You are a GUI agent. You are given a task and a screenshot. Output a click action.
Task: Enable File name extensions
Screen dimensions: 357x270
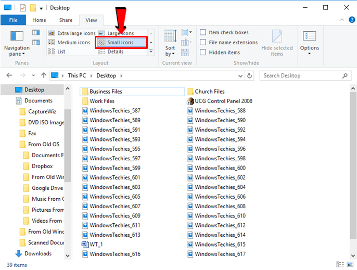pyautogui.click(x=203, y=42)
